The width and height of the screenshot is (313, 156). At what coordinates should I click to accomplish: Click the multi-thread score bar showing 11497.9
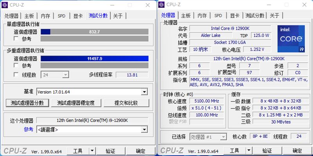(x=95, y=58)
